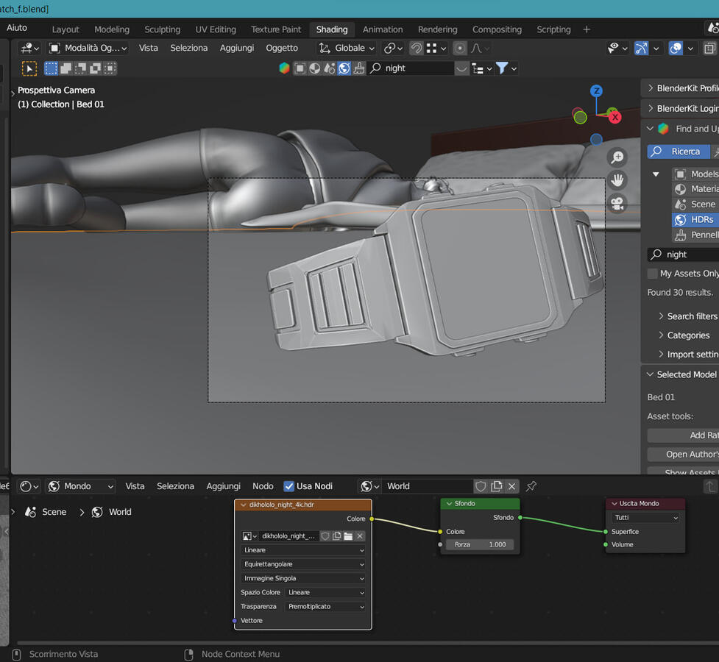Click the zoom magnifier icon in viewport
The image size is (719, 662).
pos(617,157)
